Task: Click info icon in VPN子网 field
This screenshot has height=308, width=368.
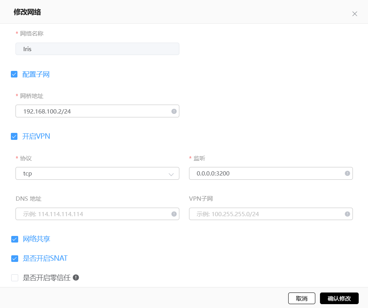Action: [x=347, y=214]
